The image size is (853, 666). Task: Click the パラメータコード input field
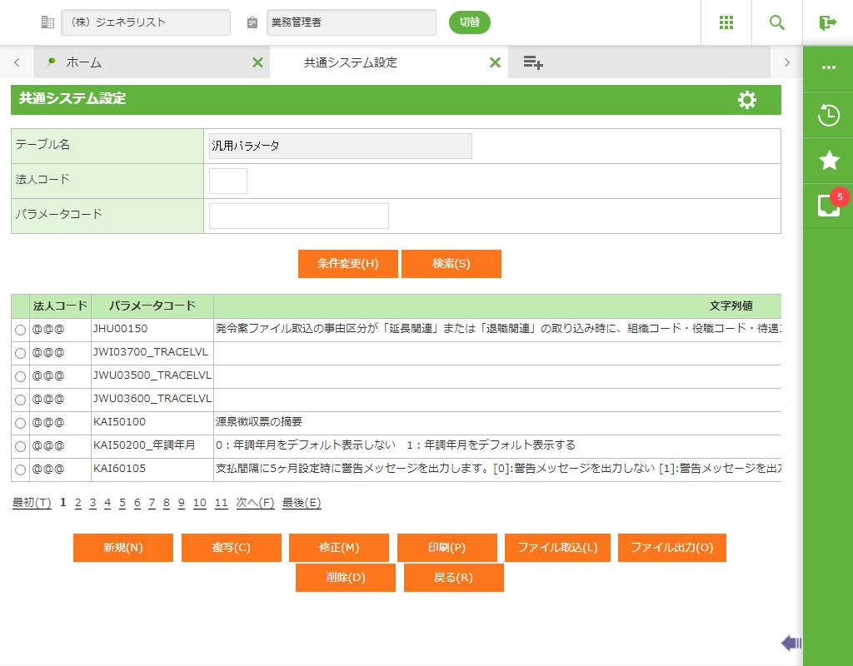tap(298, 216)
